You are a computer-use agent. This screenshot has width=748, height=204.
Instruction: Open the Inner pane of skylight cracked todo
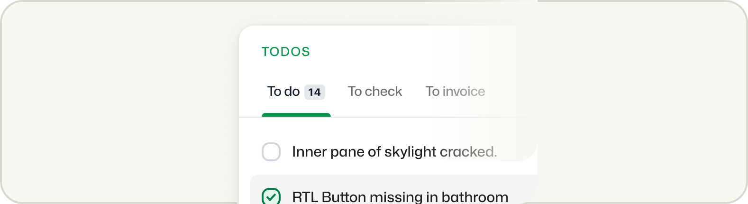click(394, 152)
